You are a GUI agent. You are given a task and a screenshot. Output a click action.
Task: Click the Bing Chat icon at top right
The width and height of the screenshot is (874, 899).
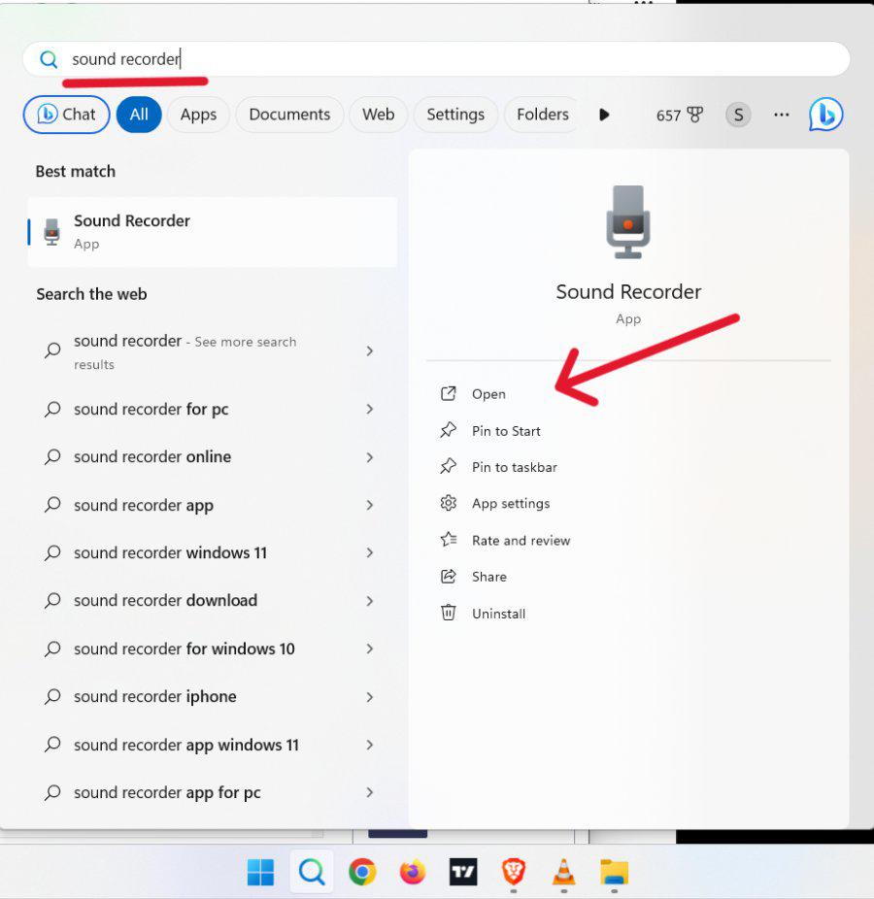point(825,115)
